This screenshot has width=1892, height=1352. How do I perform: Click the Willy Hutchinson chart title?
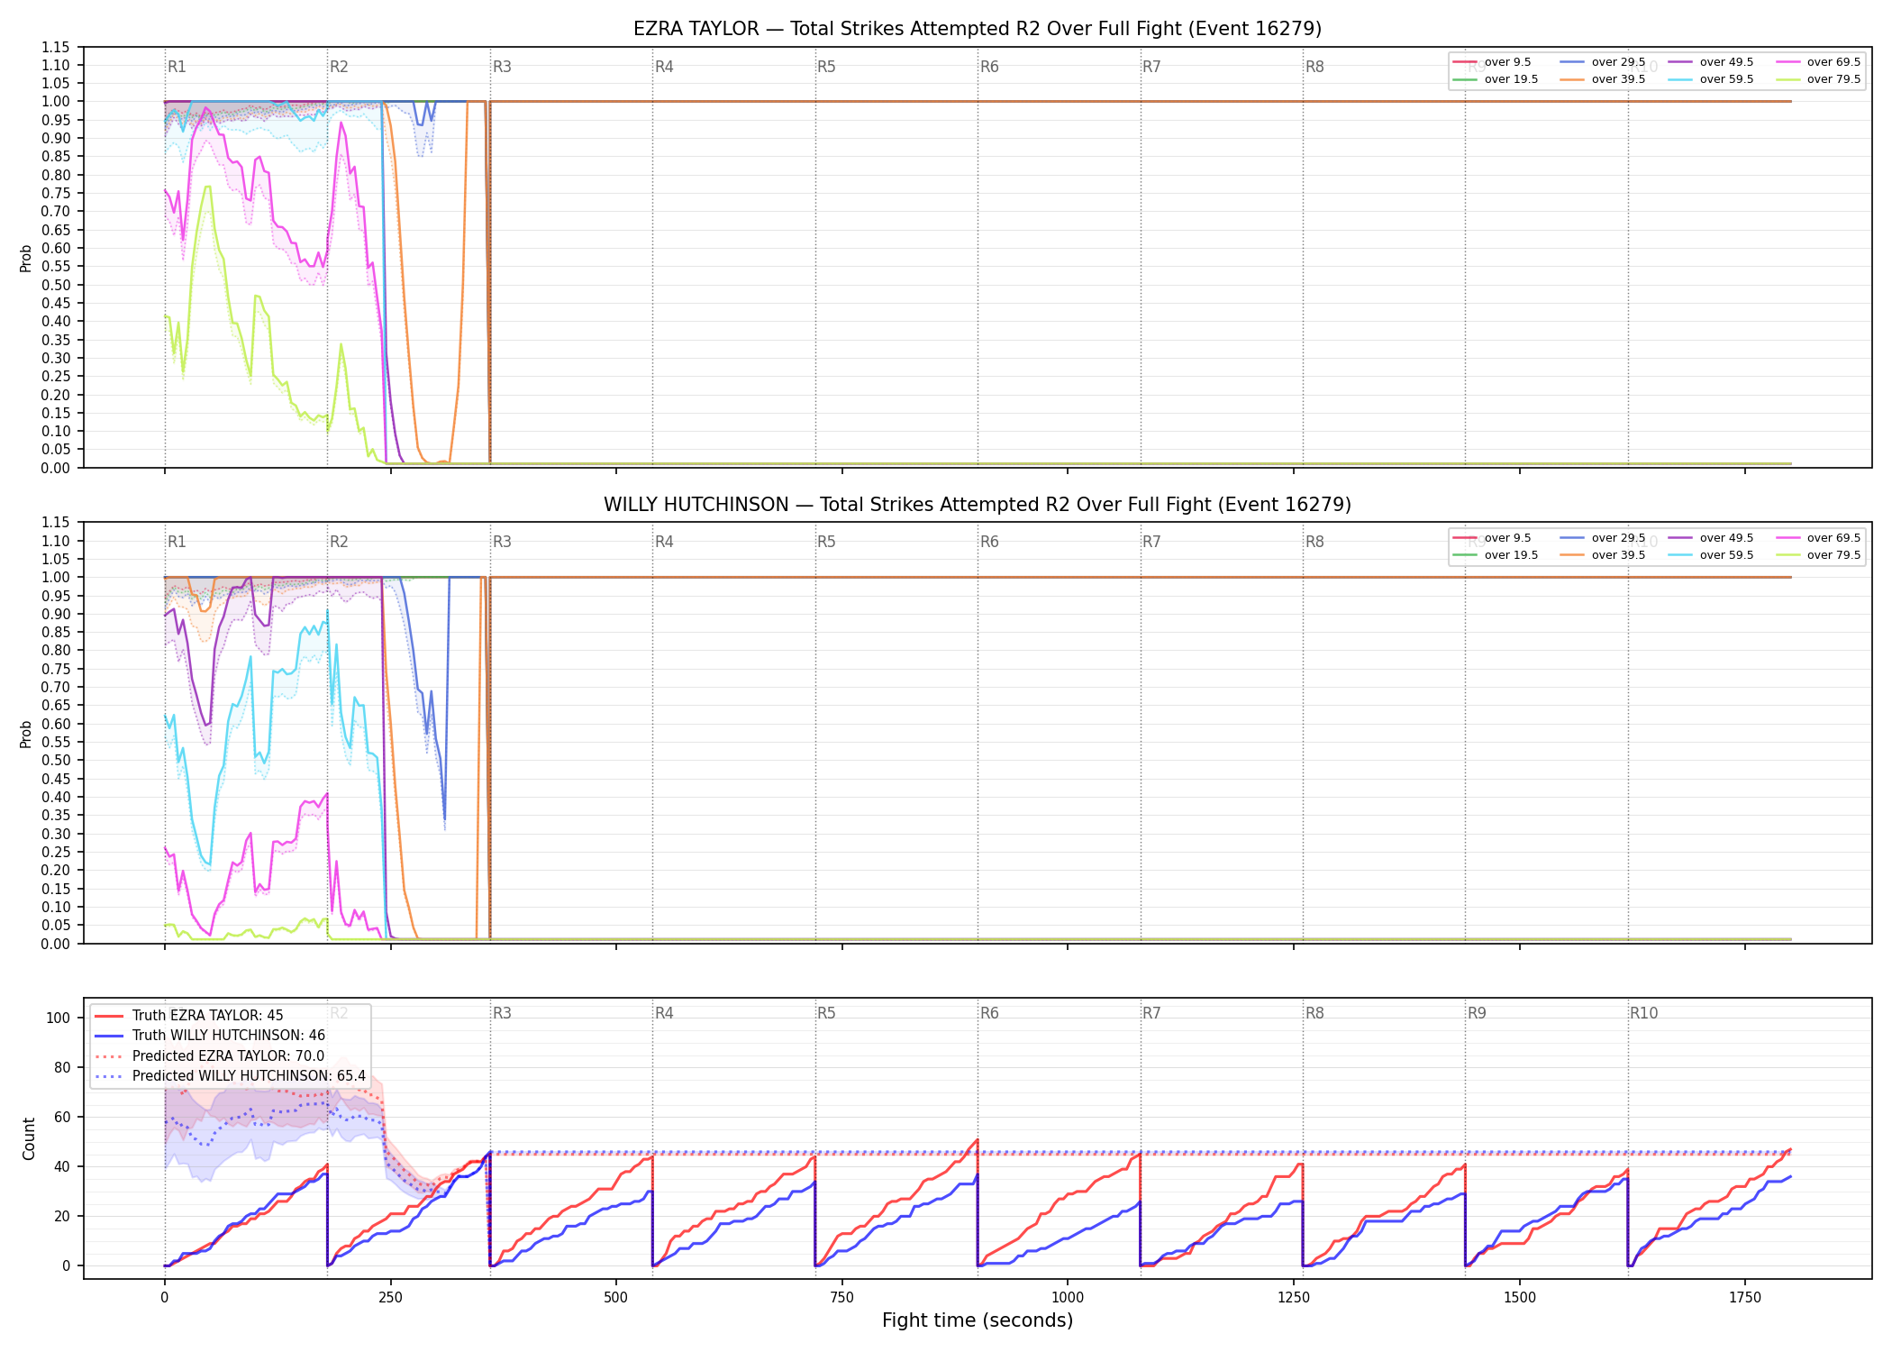point(978,505)
